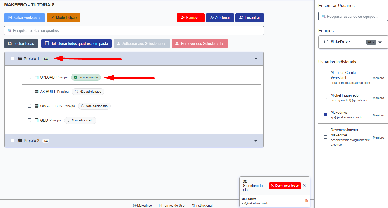The image size is (388, 208).
Task: Select the Projeto 1 folder checkbox
Action: (12, 58)
